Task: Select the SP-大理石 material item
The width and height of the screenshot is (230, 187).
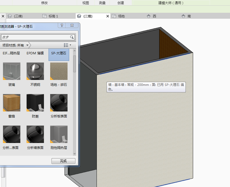Action: coord(59,53)
